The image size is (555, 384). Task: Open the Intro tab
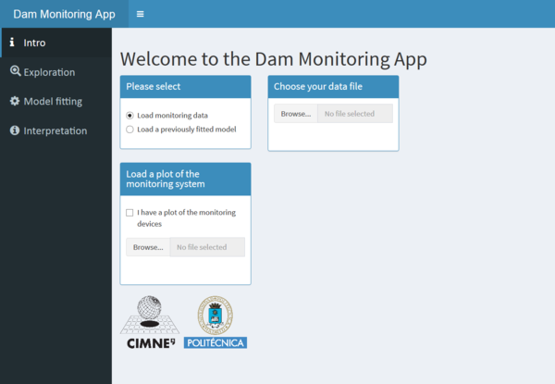[56, 43]
